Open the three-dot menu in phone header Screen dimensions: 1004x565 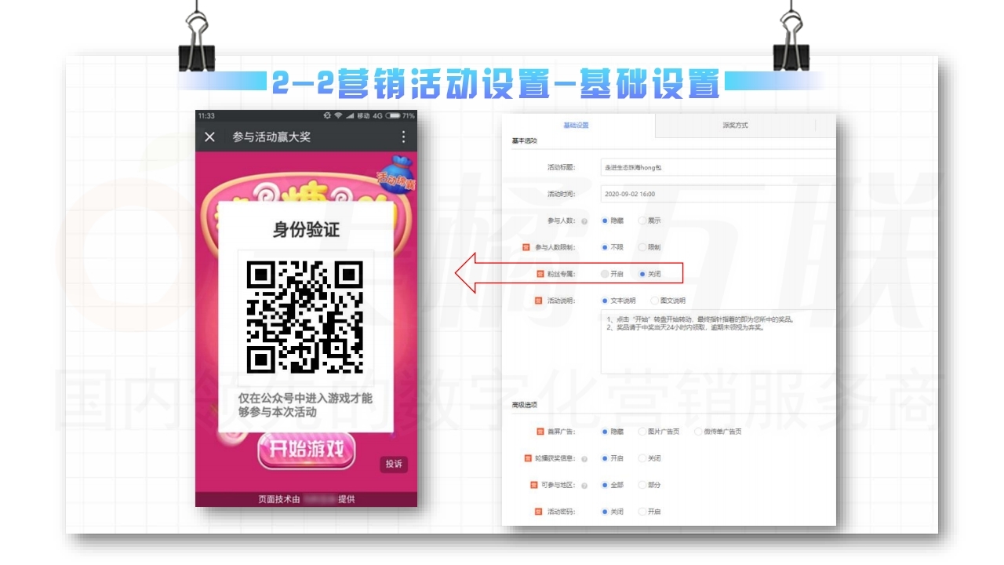pos(403,137)
